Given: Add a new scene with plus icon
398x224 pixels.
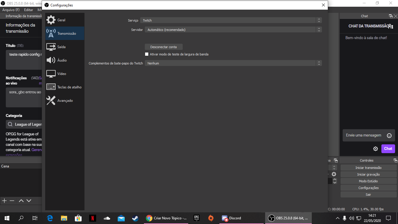Looking at the screenshot, I should (4, 201).
